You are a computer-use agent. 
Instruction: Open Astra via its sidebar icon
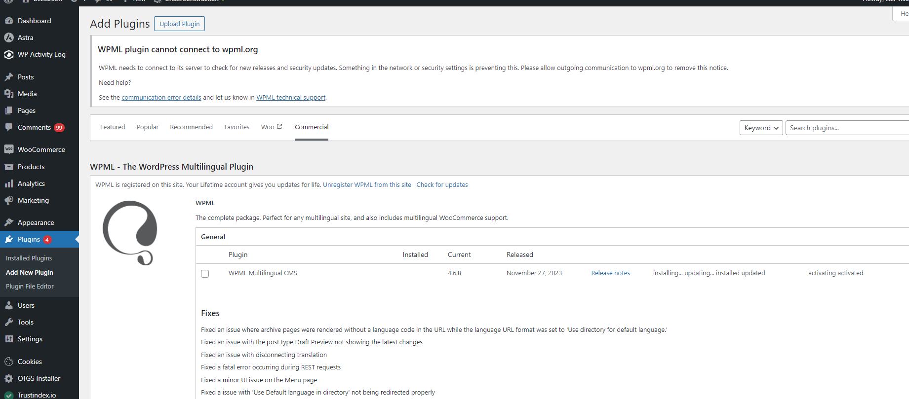click(x=9, y=37)
